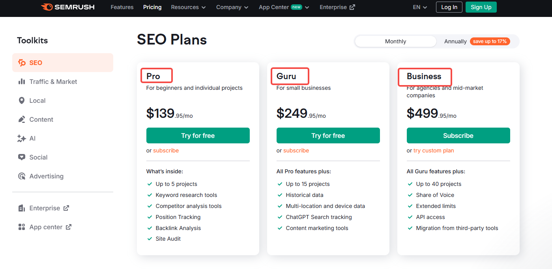
Task: Open the App center from the sidebar
Action: click(46, 227)
